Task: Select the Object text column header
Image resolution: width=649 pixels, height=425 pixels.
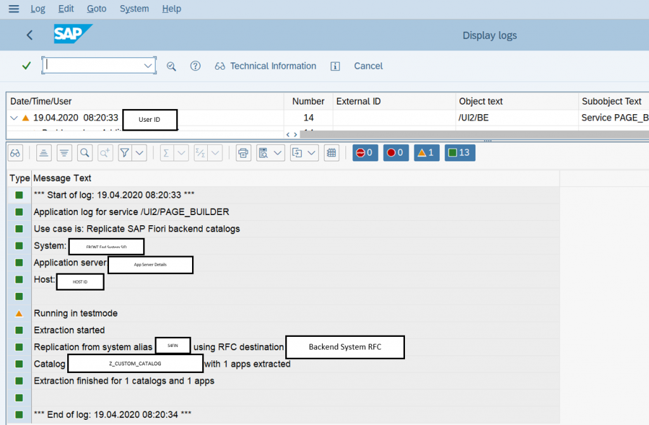Action: coord(517,101)
